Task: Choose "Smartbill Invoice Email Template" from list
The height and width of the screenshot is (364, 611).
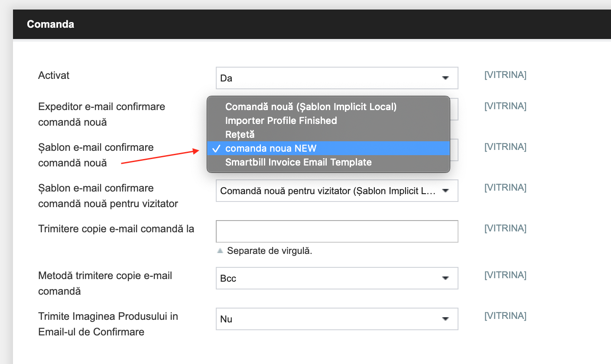Action: pos(328,162)
